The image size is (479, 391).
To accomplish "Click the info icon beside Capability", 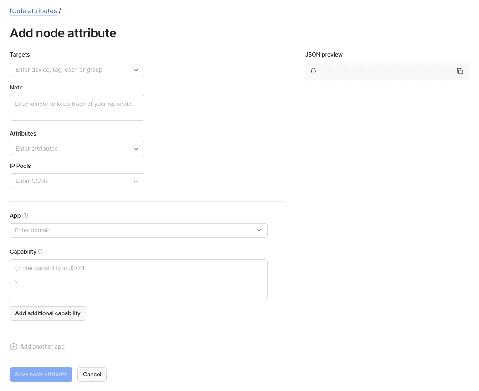I will [41, 251].
